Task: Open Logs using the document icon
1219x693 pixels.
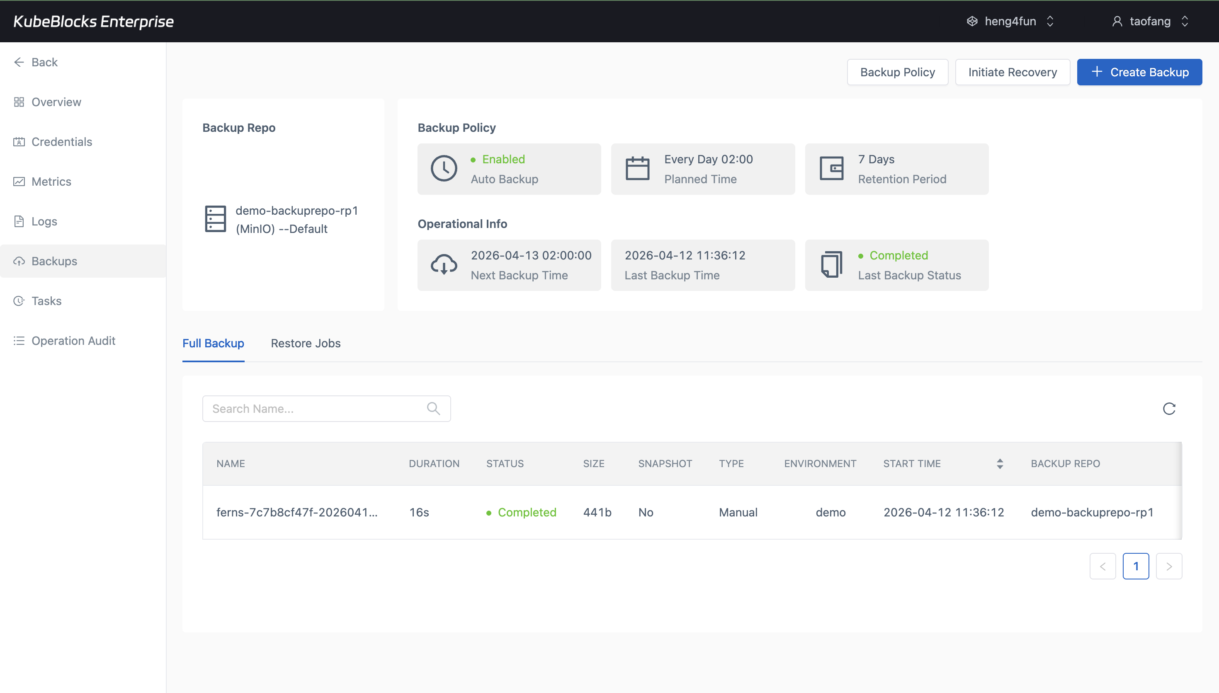Action: (x=19, y=221)
